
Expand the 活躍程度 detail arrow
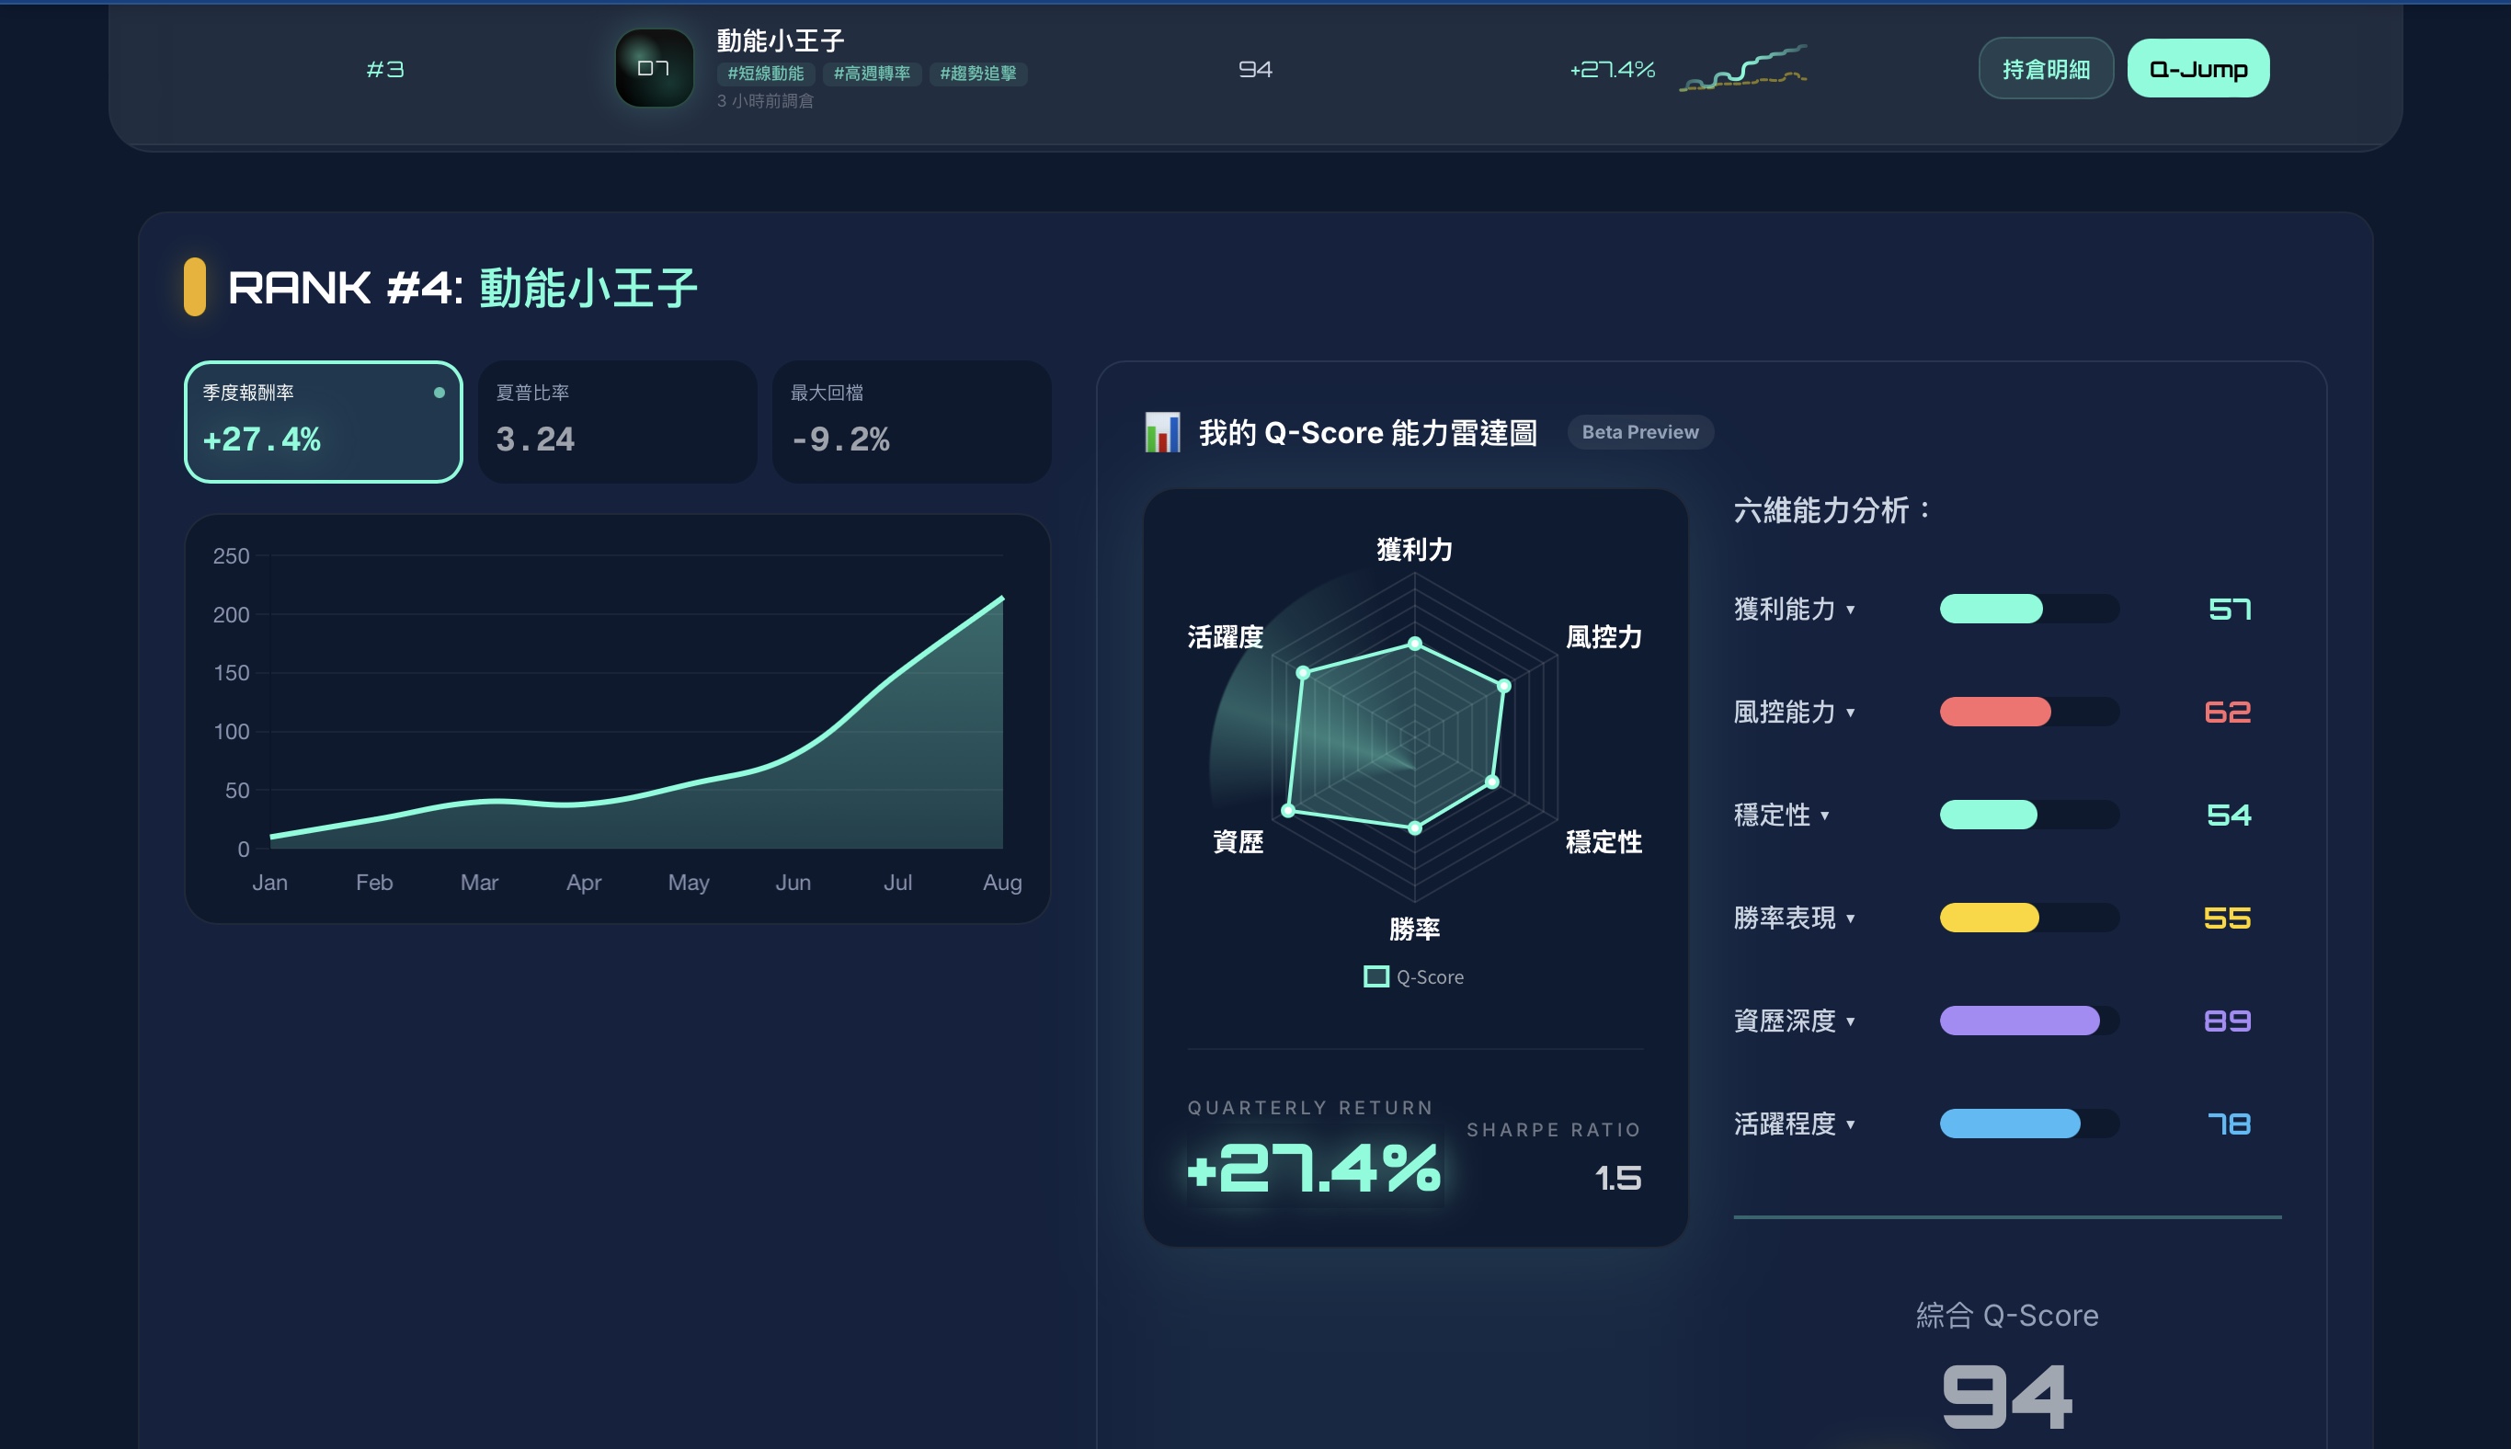1850,1124
